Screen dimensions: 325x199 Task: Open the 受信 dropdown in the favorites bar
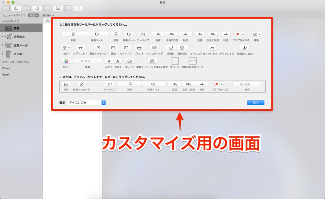34,15
